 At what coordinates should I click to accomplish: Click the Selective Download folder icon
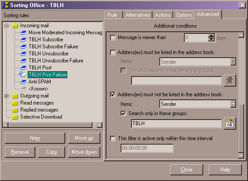15,117
